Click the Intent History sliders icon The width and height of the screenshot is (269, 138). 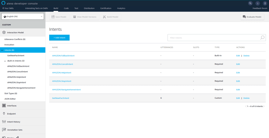point(4,122)
